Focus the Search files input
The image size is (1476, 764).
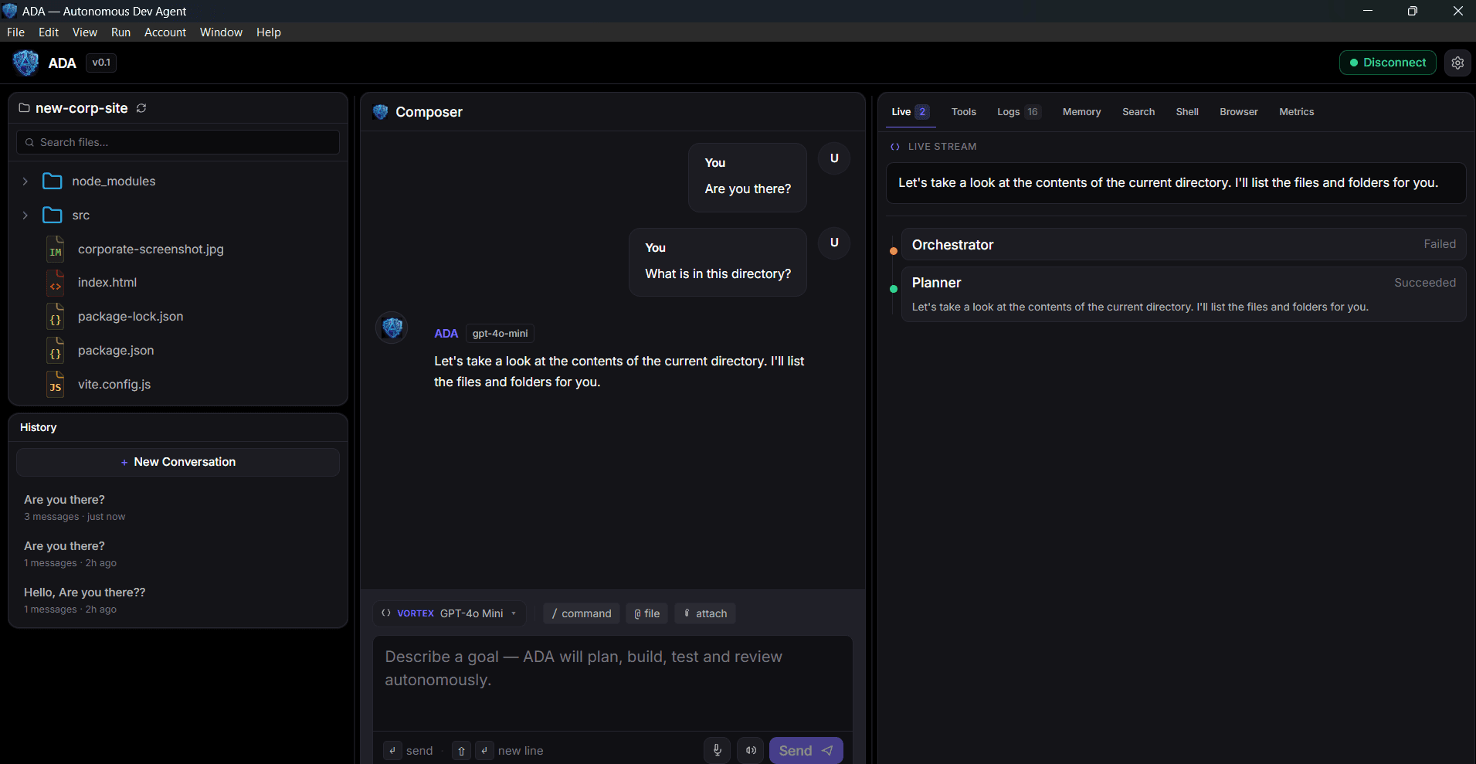[178, 142]
